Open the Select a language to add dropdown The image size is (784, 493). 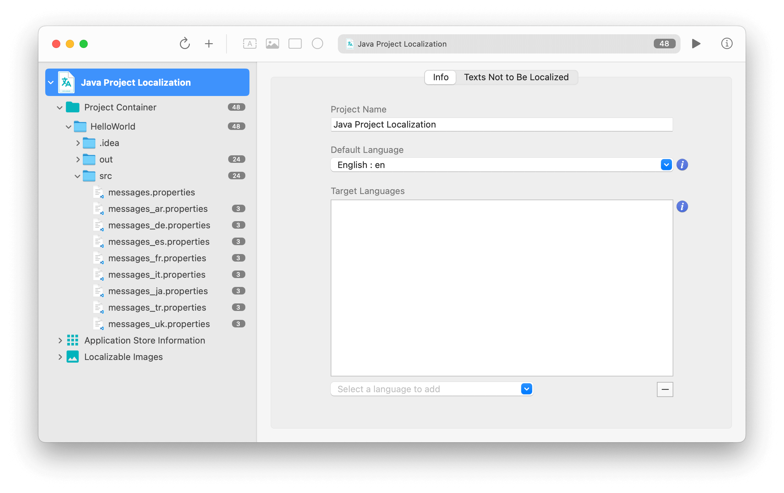point(526,389)
